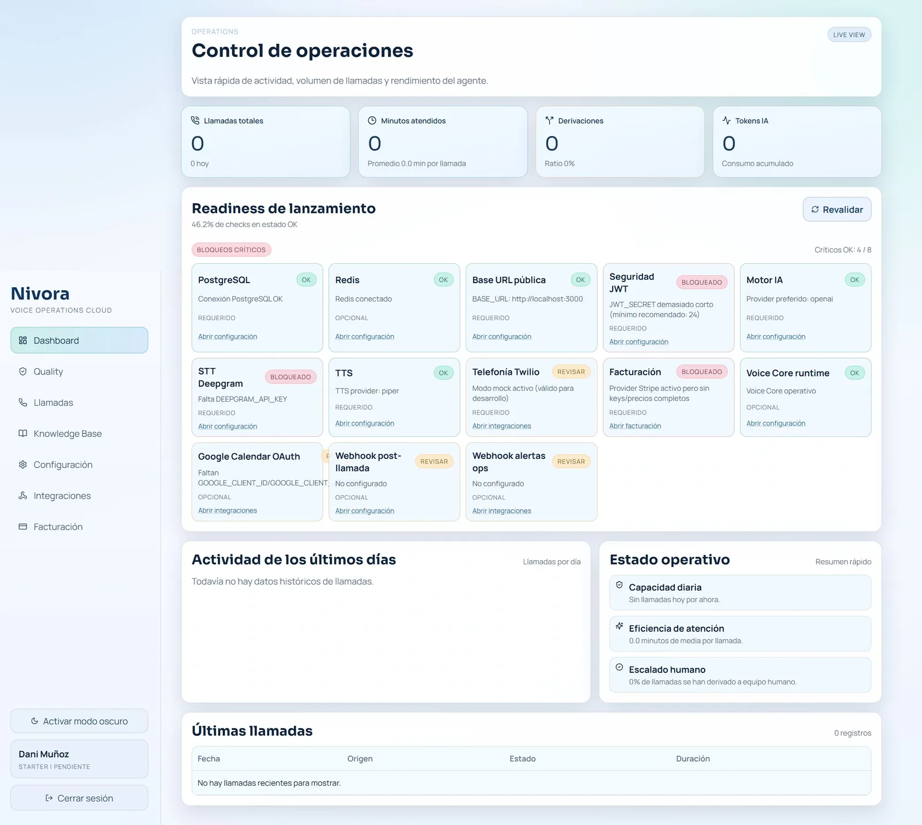Click the Quality shield icon in sidebar

coord(23,371)
